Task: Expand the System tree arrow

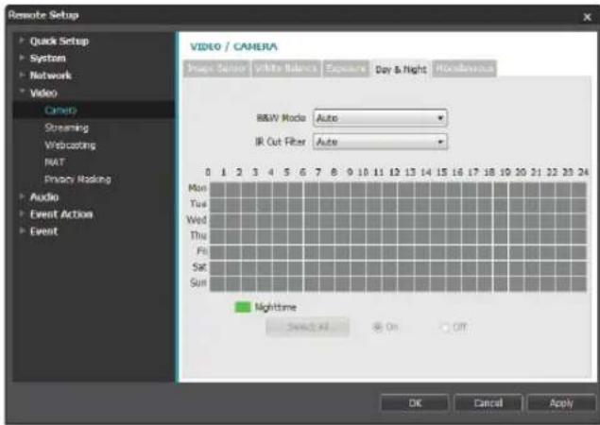Action: pyautogui.click(x=22, y=58)
